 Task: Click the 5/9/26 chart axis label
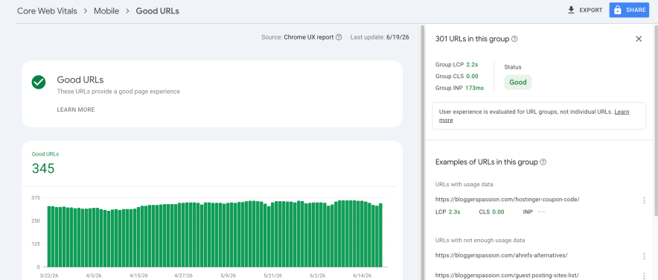click(229, 276)
